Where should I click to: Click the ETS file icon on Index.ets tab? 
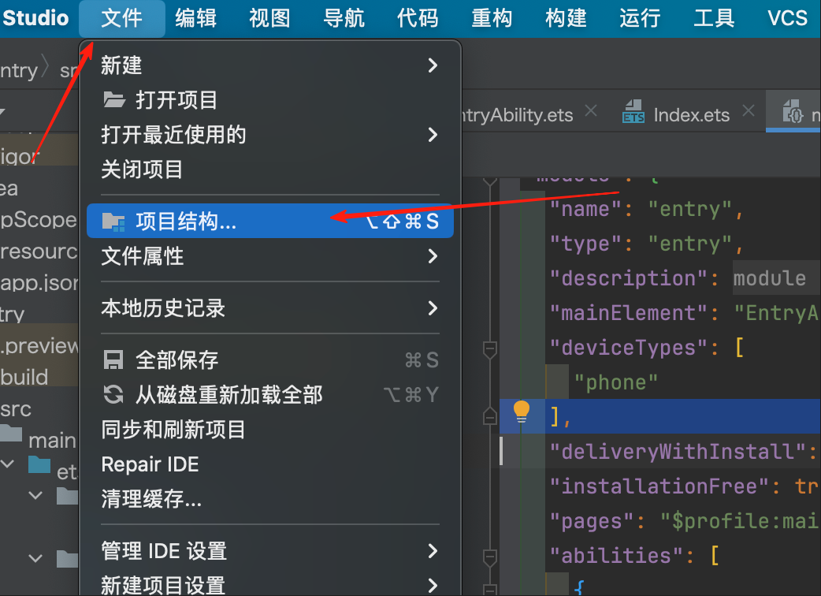[x=633, y=114]
